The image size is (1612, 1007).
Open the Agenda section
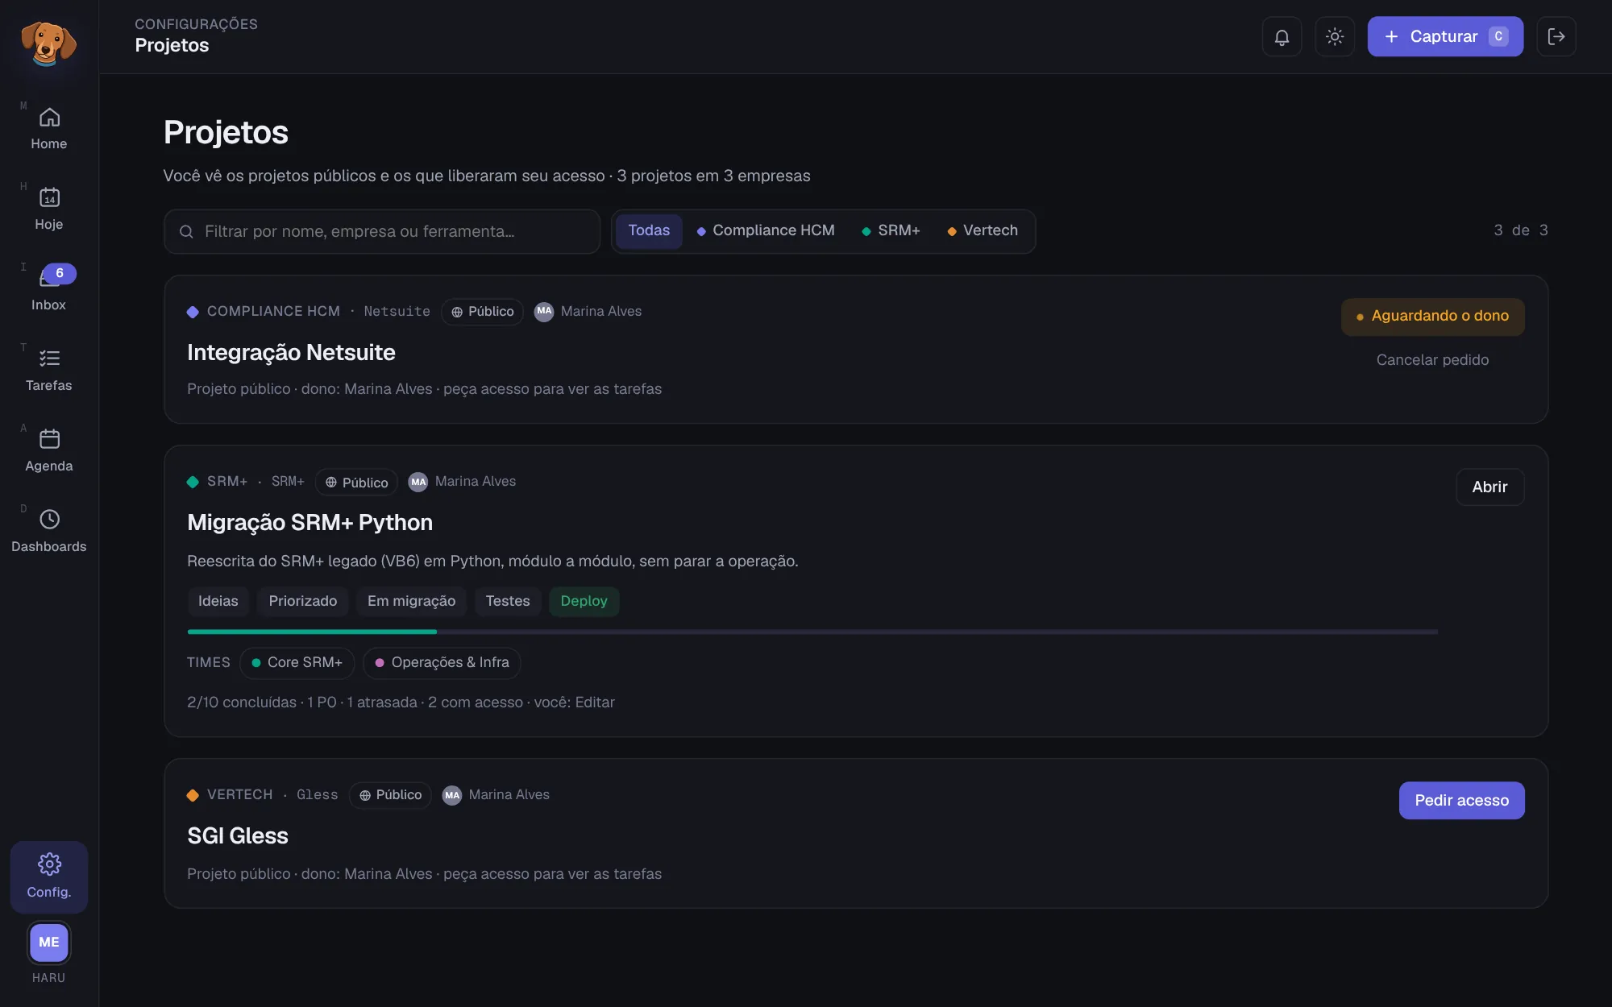pyautogui.click(x=49, y=451)
